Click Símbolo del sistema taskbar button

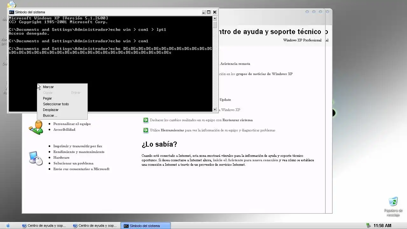146,226
